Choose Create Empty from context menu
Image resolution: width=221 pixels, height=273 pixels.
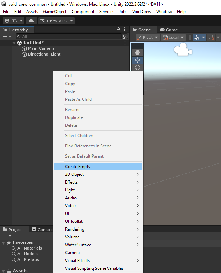(x=98, y=167)
